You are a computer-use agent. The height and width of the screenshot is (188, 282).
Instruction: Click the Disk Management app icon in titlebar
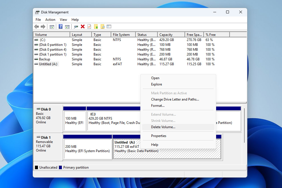pyautogui.click(x=37, y=12)
